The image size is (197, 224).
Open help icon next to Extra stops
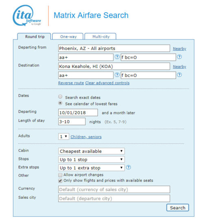pyautogui.click(x=129, y=167)
